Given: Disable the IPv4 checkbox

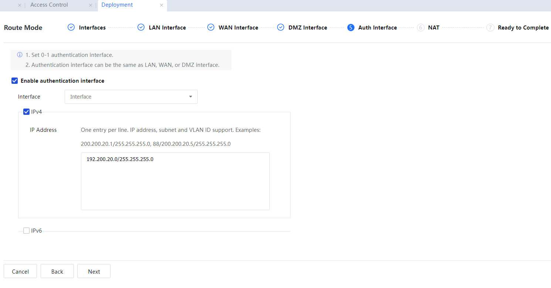Looking at the screenshot, I should tap(27, 112).
